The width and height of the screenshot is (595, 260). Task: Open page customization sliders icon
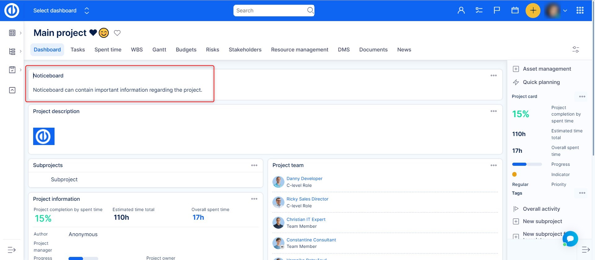point(575,50)
